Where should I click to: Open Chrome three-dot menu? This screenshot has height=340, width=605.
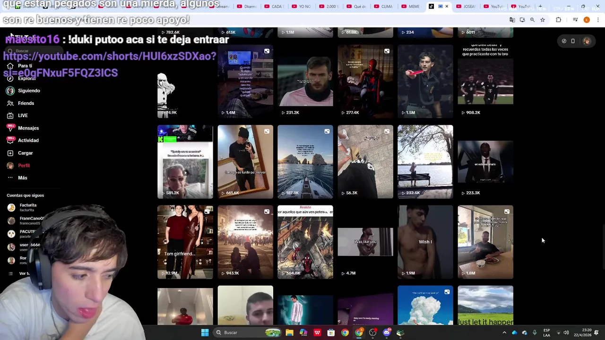pyautogui.click(x=598, y=20)
